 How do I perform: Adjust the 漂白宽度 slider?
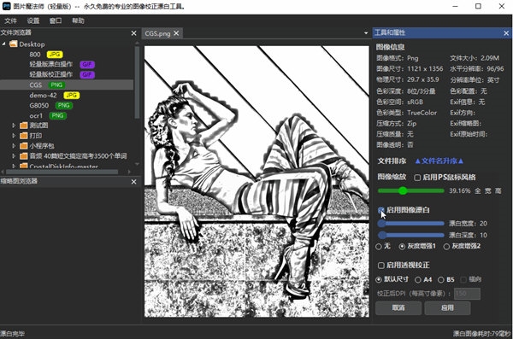[411, 224]
